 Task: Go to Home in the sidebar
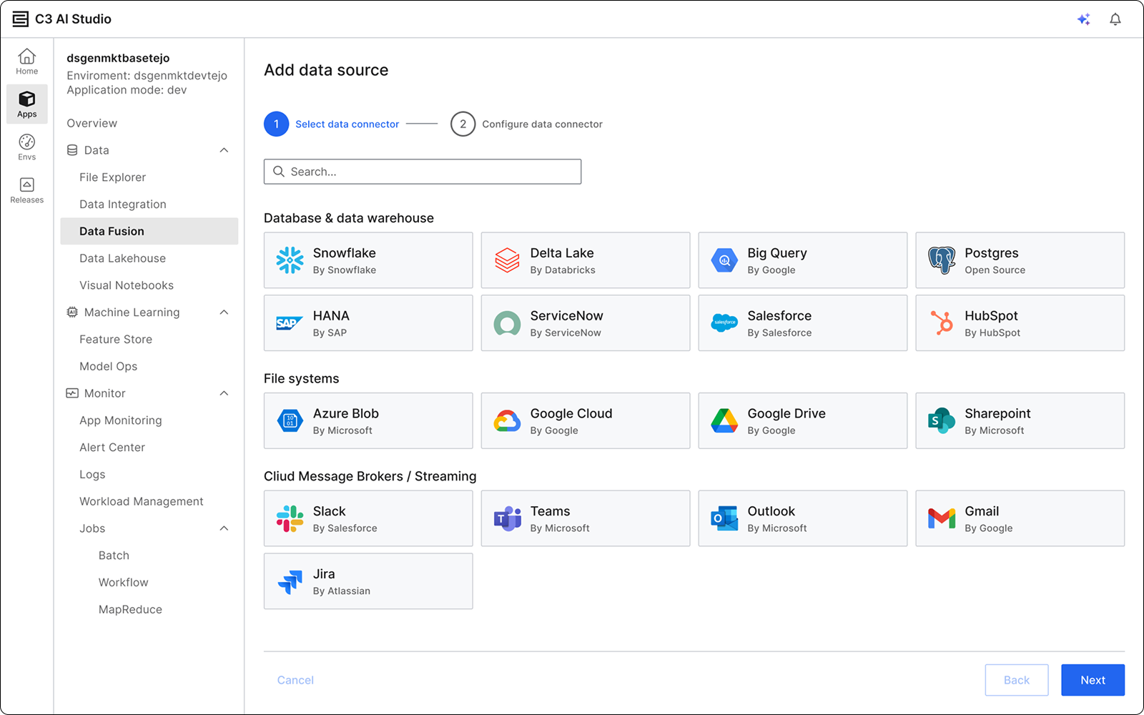click(27, 61)
